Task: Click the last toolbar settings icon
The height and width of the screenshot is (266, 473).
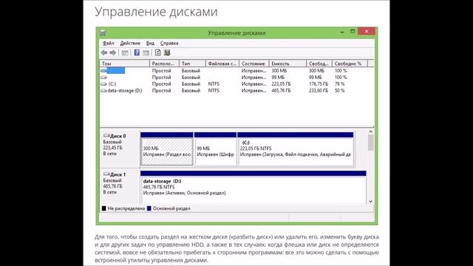Action: pos(167,52)
